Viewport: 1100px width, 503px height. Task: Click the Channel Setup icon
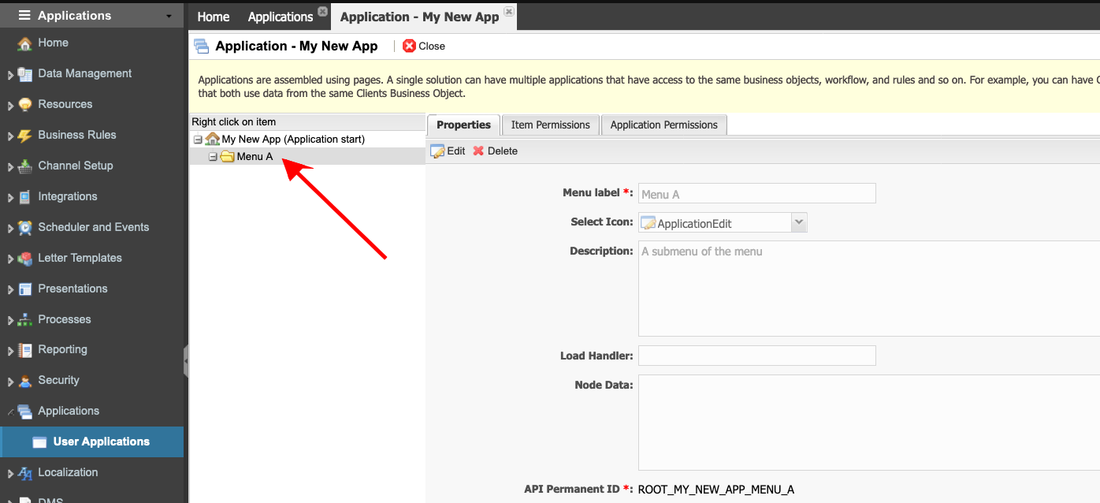(24, 166)
